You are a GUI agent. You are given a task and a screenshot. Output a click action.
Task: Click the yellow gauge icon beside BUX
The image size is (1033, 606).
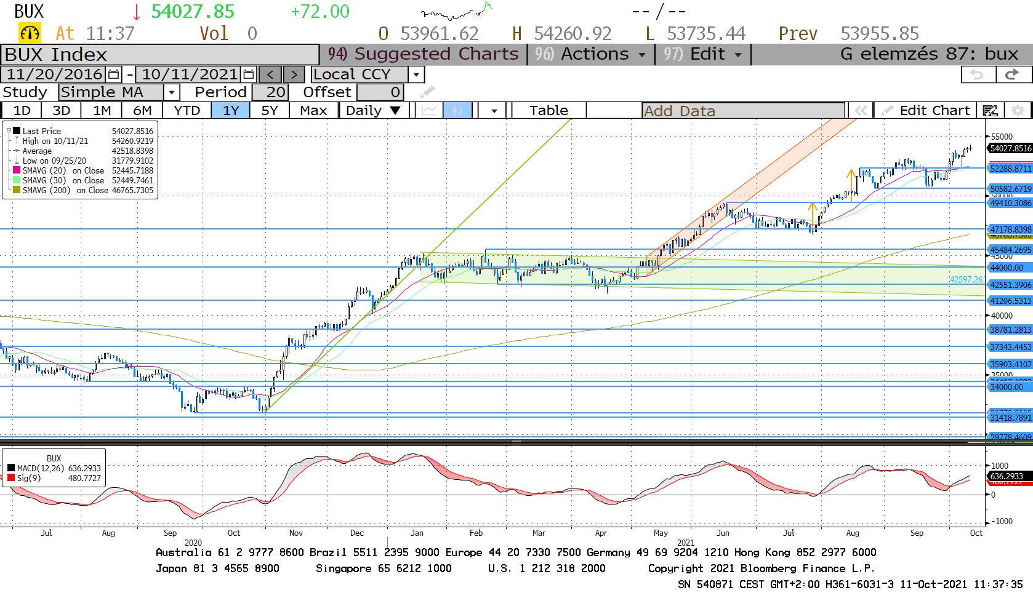(30, 33)
